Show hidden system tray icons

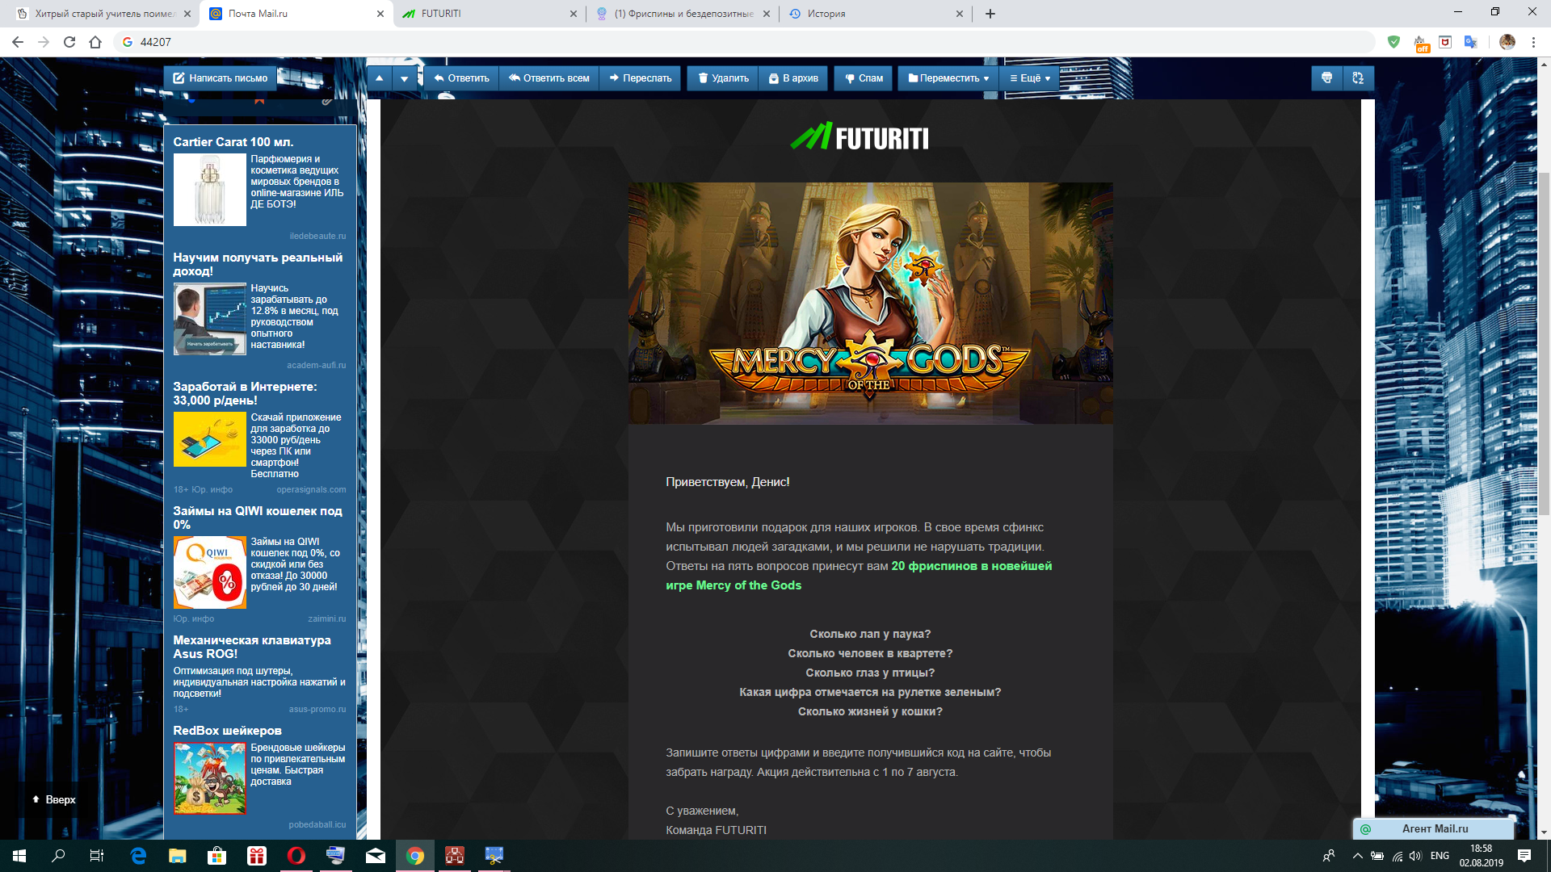tap(1357, 856)
